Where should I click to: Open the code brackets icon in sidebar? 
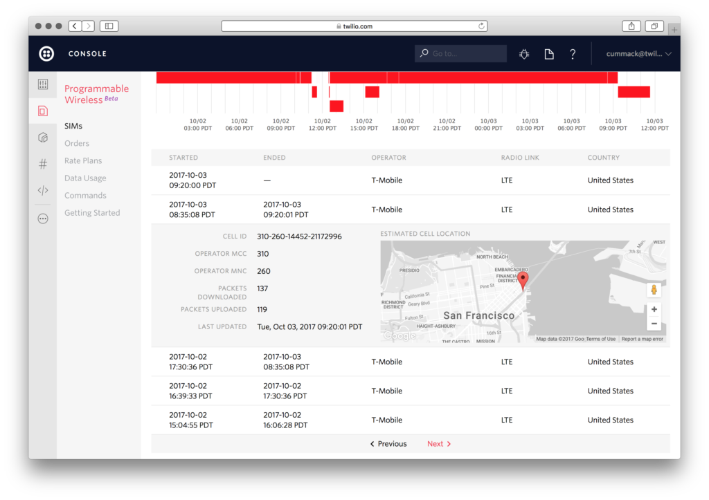coord(43,190)
